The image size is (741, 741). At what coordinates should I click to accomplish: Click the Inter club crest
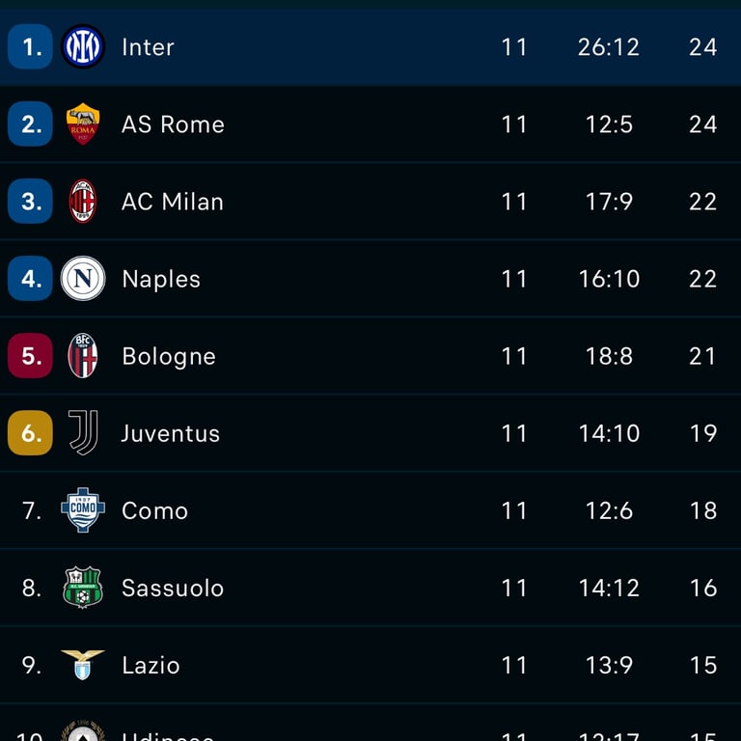[83, 46]
